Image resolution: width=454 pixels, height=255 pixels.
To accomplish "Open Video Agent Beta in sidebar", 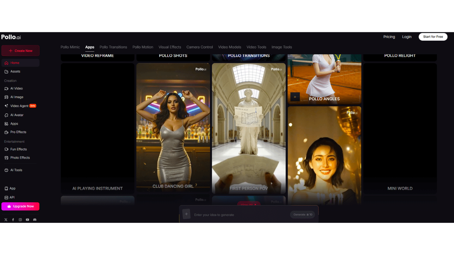I will point(20,106).
